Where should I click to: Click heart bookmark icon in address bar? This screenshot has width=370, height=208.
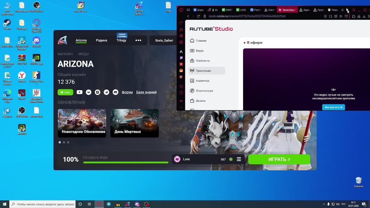(346, 16)
